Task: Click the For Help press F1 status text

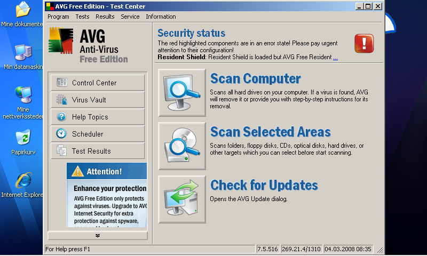Action: click(x=68, y=249)
